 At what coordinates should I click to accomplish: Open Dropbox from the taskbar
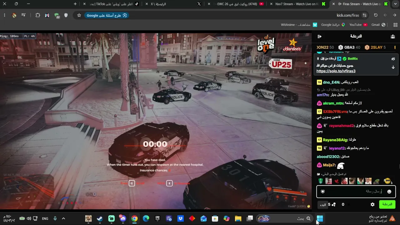181,218
